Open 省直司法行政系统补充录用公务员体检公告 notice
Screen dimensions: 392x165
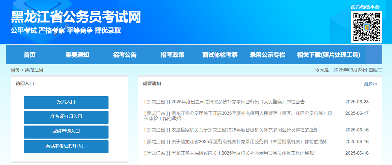[x=238, y=102]
